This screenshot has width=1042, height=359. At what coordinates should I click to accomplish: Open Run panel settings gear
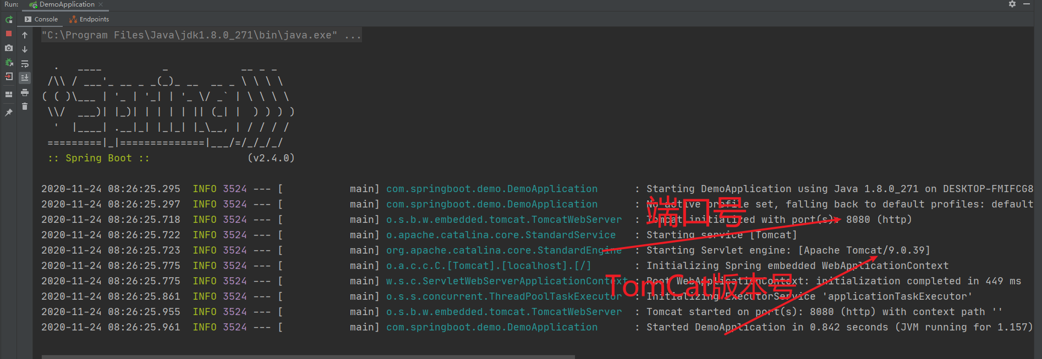click(1012, 4)
